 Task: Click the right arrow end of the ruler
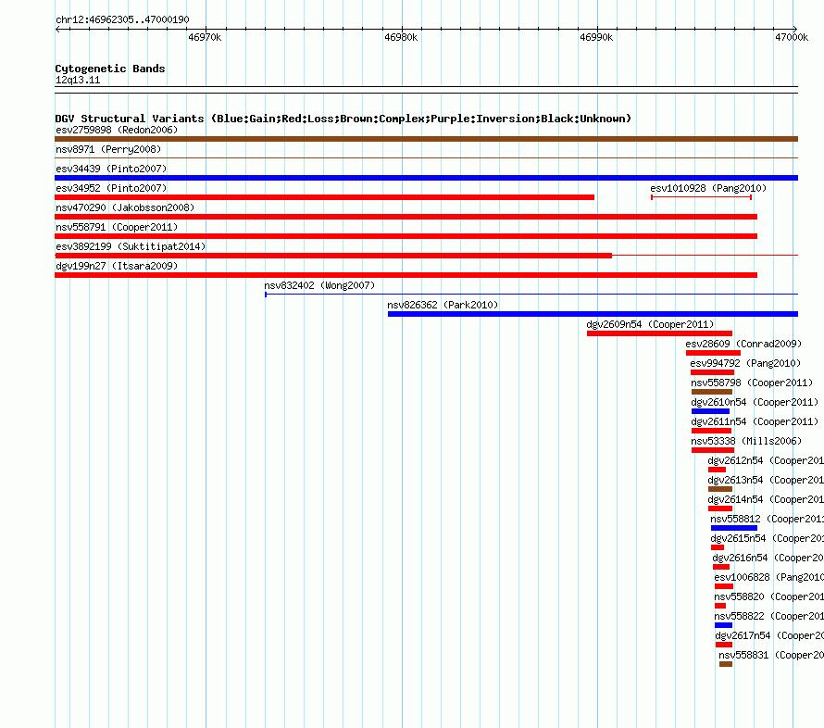pyautogui.click(x=795, y=29)
